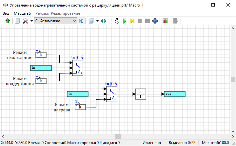Open the colored bar chart icon
The height and width of the screenshot is (146, 236).
point(165,21)
